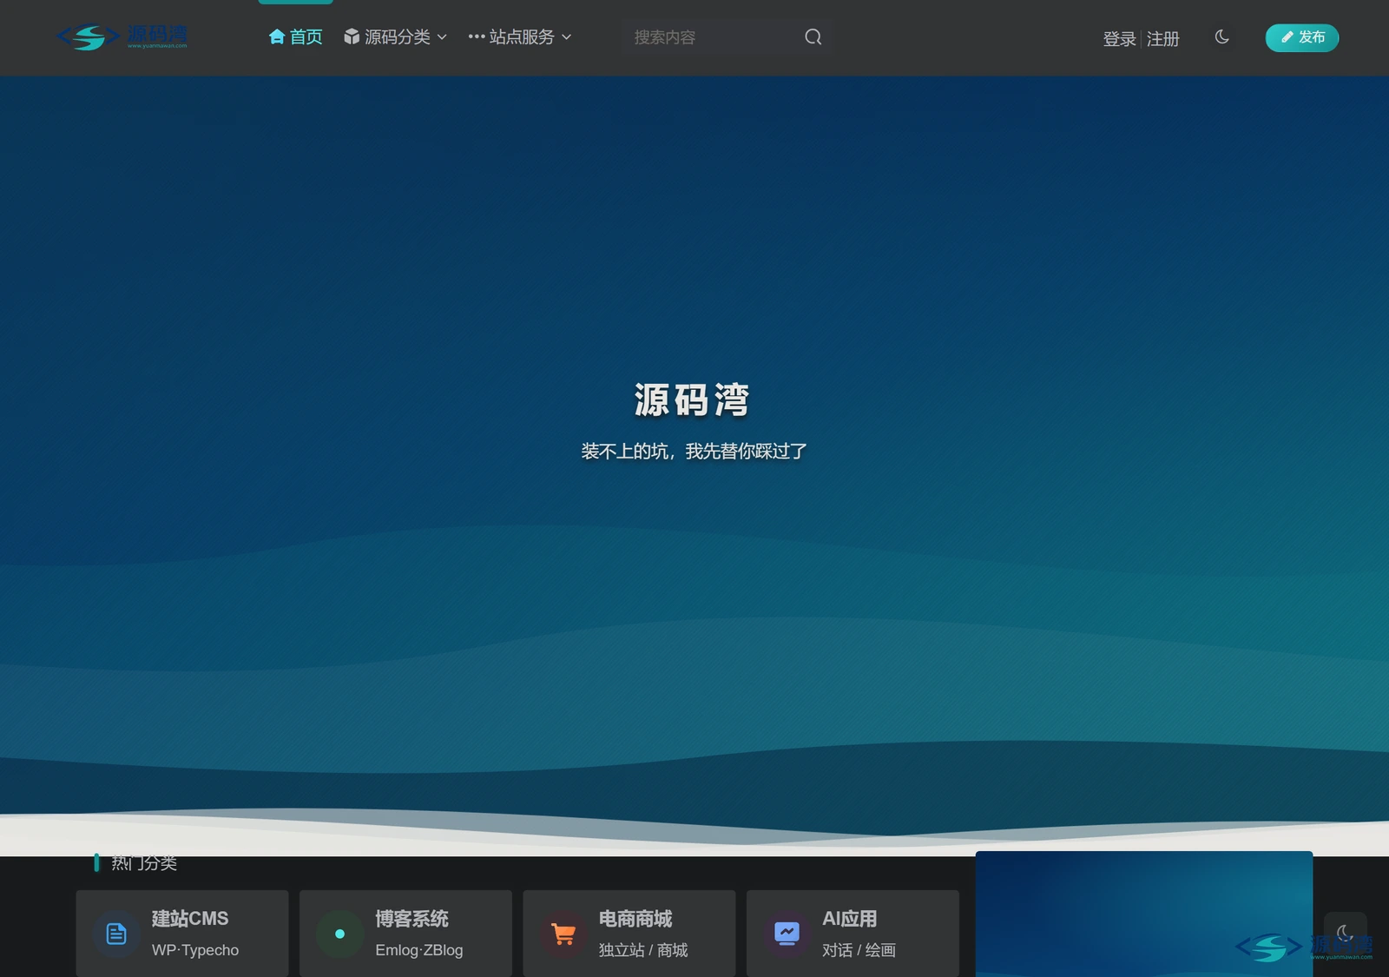Click the green dot icon on 博客系统 card
The height and width of the screenshot is (977, 1389).
click(x=340, y=934)
